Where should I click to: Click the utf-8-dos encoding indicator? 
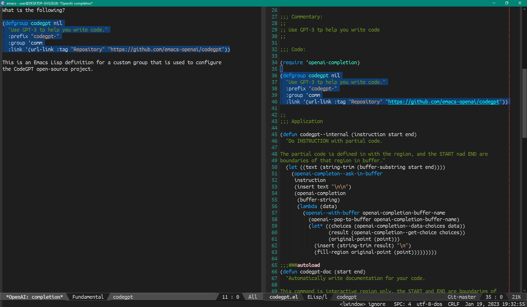429,304
